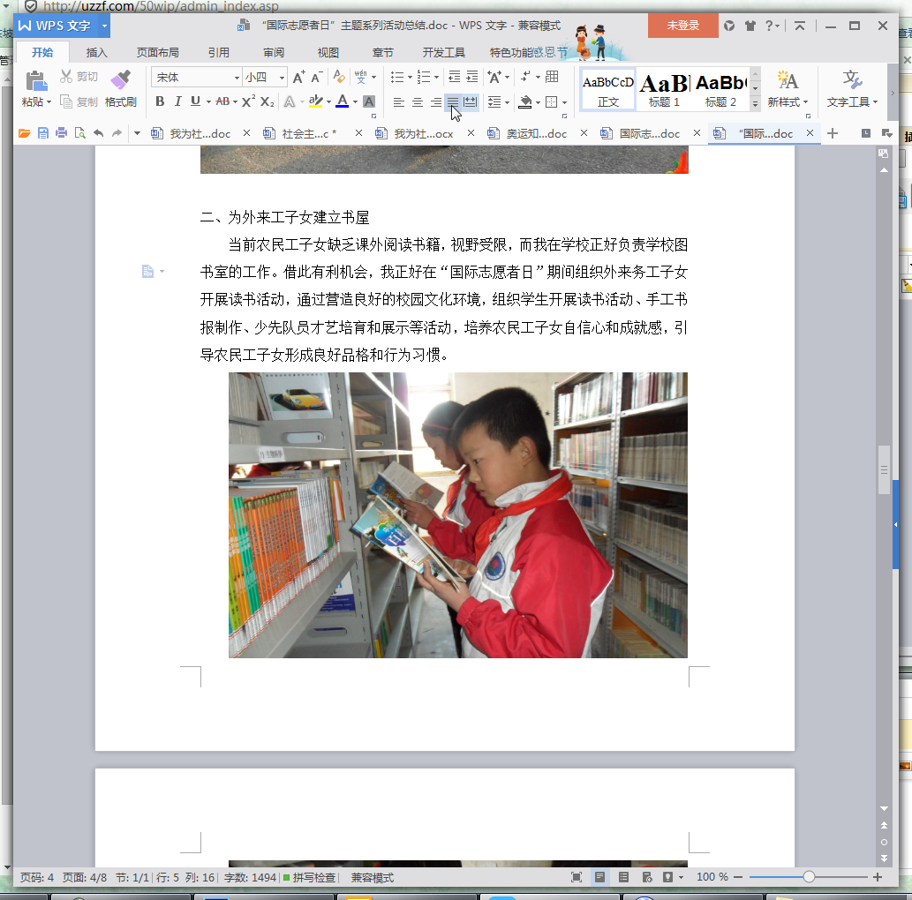Viewport: 912px width, 900px height.
Task: Decrease font size with A- icon
Action: click(317, 78)
